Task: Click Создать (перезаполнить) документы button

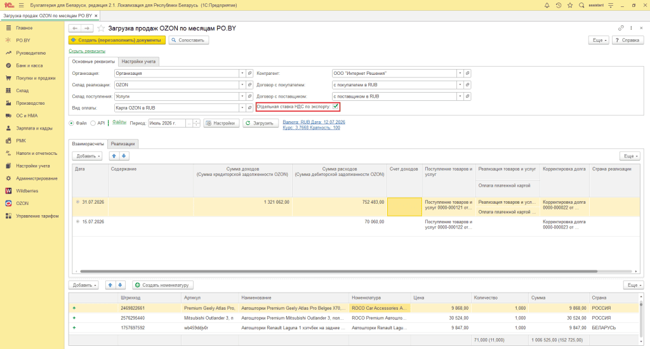Action: pyautogui.click(x=117, y=40)
